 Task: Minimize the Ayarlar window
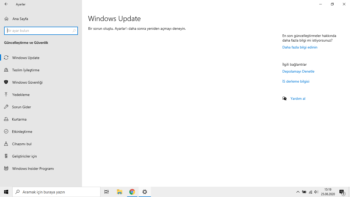(321, 4)
